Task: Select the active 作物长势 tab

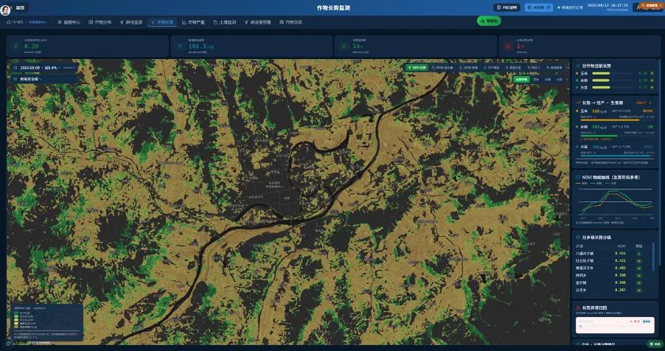Action: pos(162,22)
